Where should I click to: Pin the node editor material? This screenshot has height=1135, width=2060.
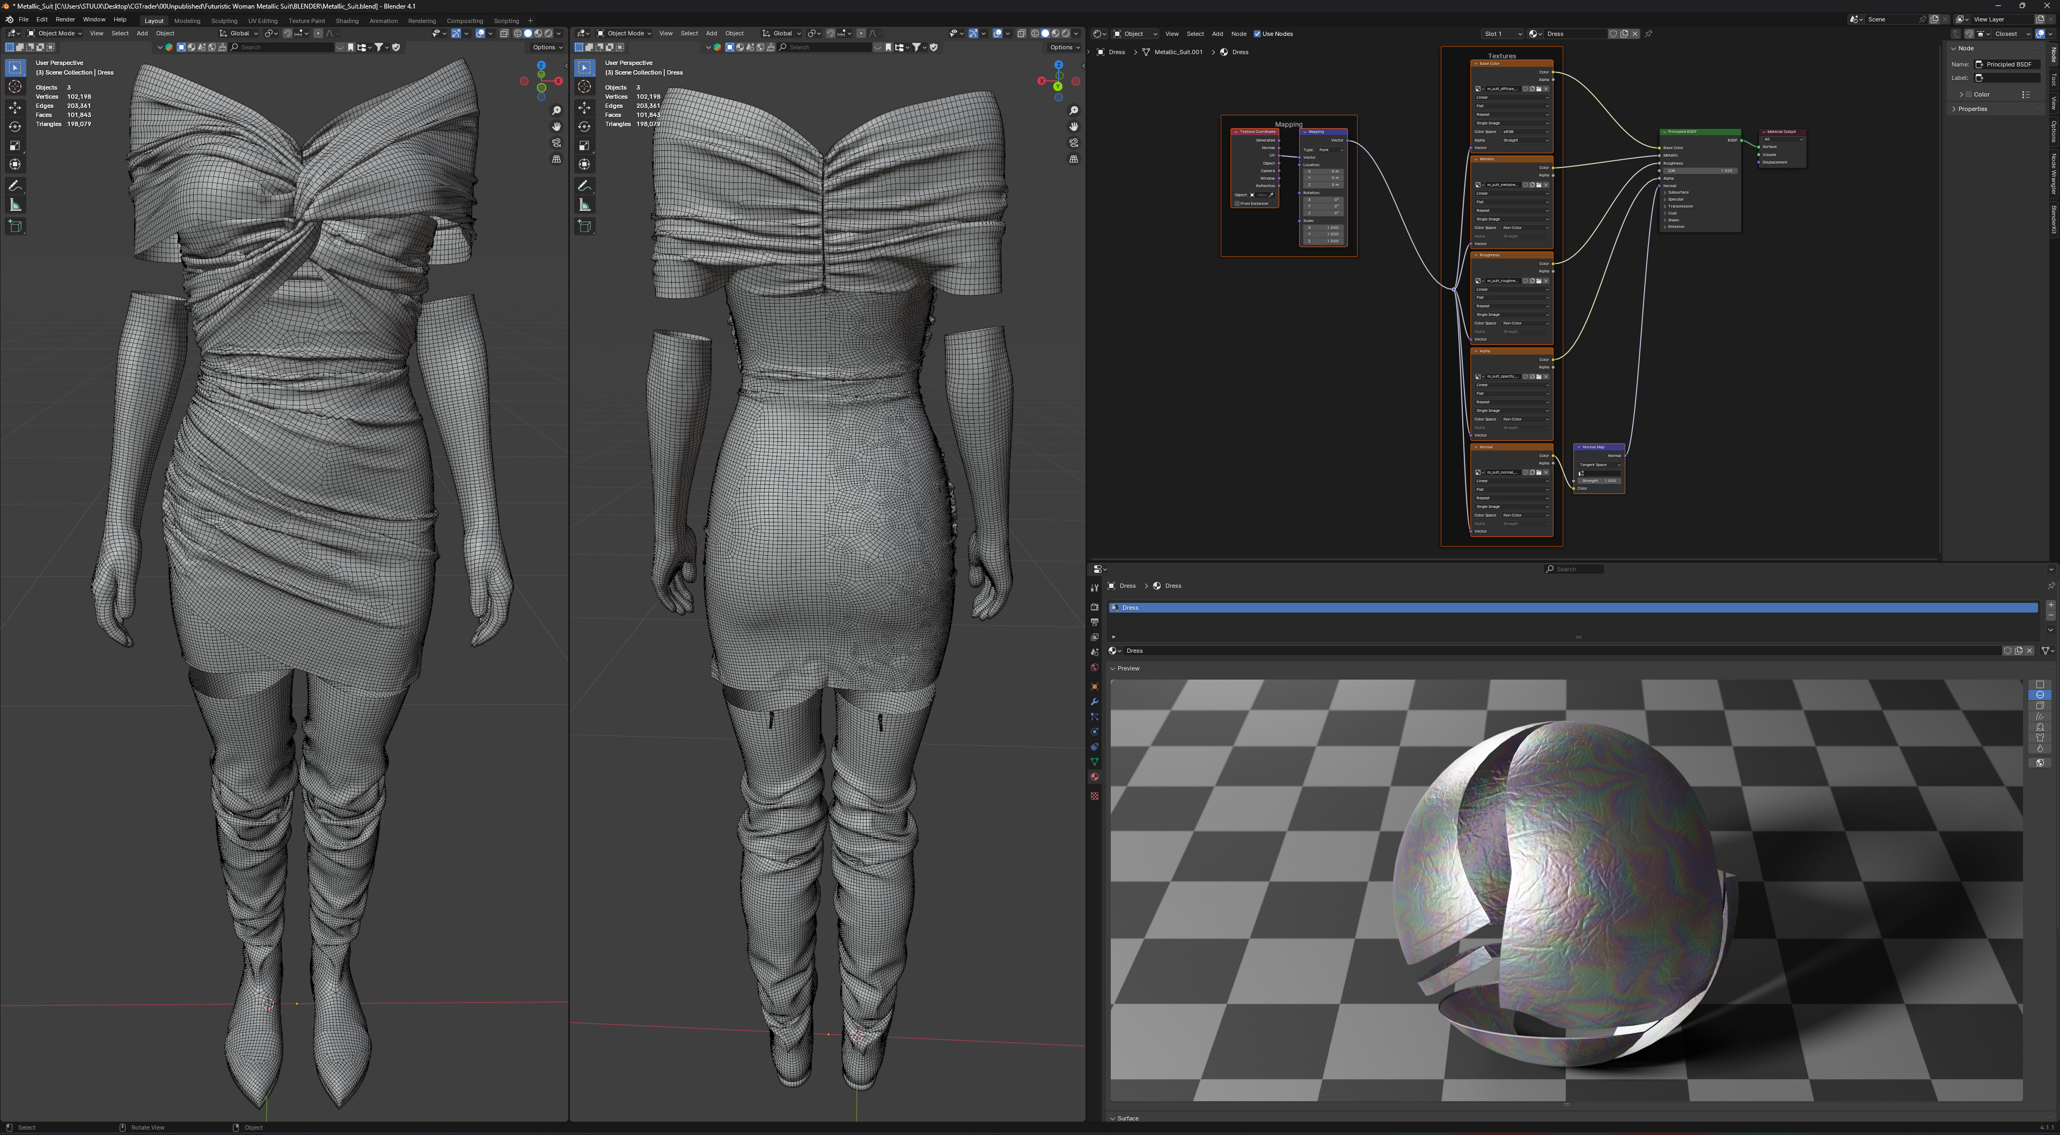[x=1648, y=34]
